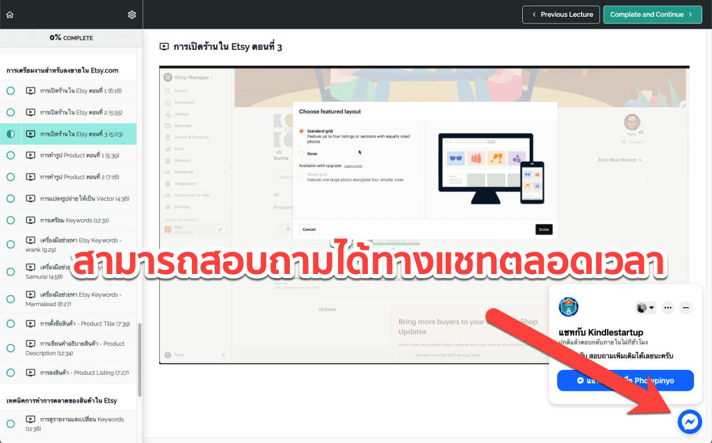Click completion circle for การทำรูป Product ตอนที่ 2
This screenshot has width=712, height=443.
coord(10,177)
